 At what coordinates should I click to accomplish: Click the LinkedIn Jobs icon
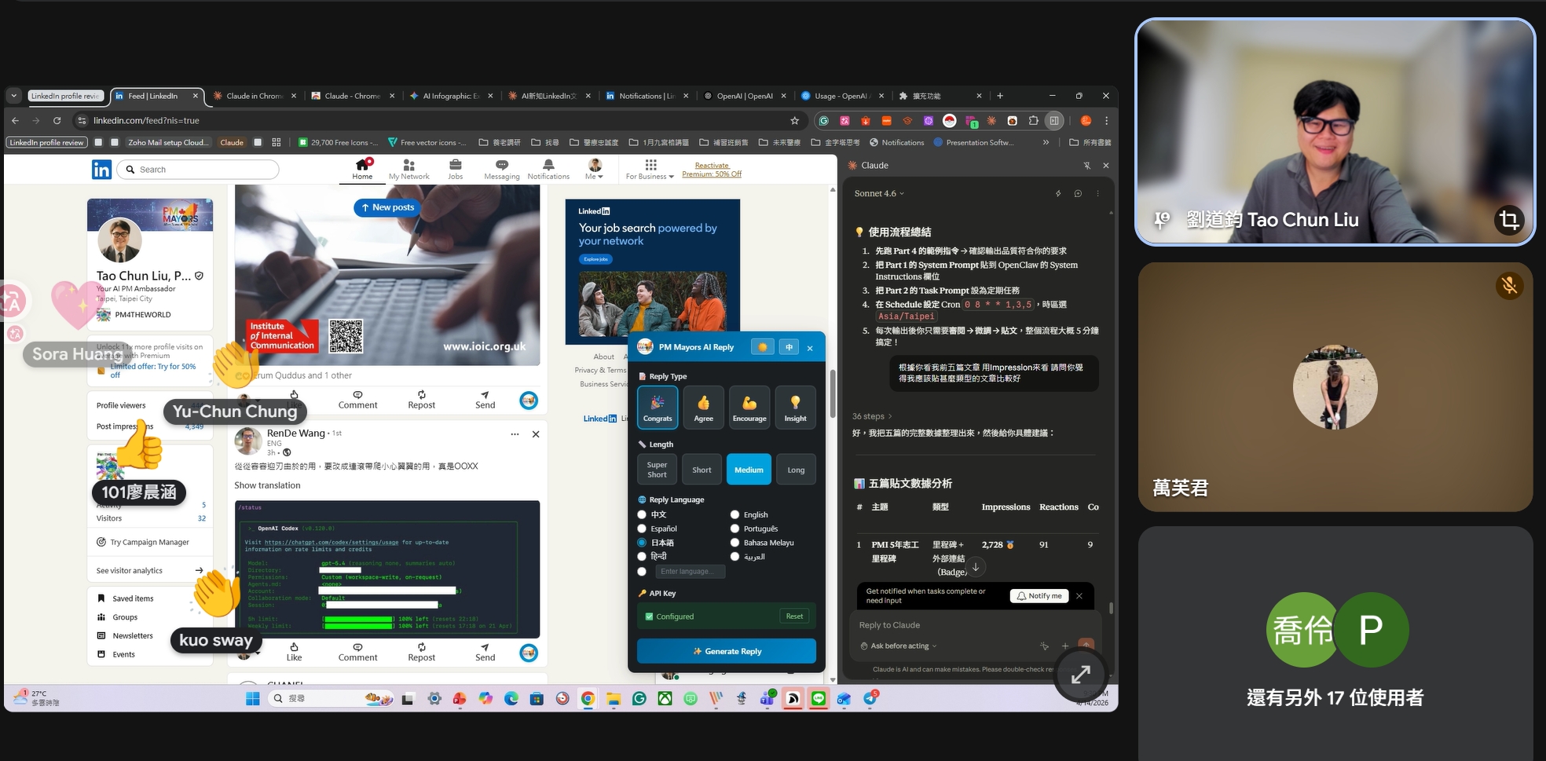click(x=455, y=169)
